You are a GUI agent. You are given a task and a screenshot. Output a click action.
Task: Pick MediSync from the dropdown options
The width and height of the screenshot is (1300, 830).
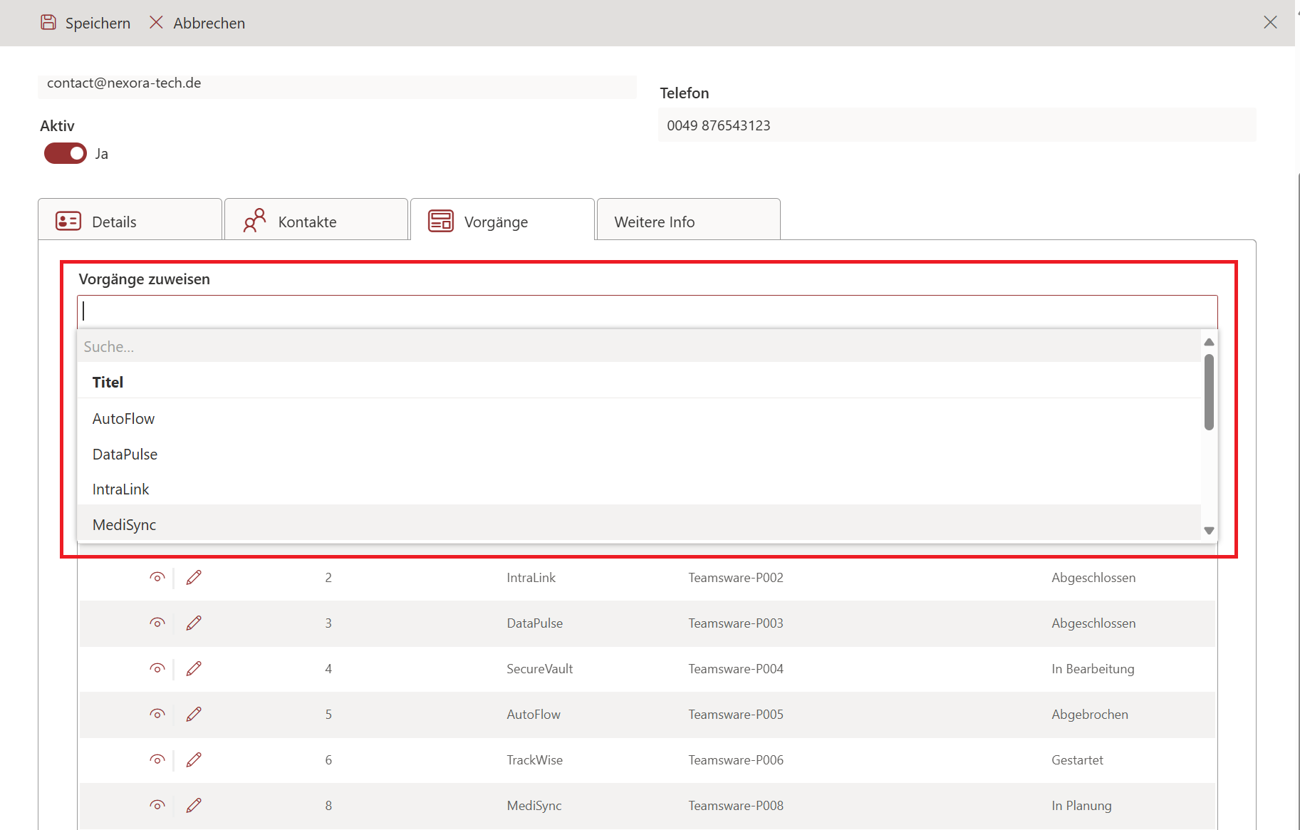[x=125, y=525]
